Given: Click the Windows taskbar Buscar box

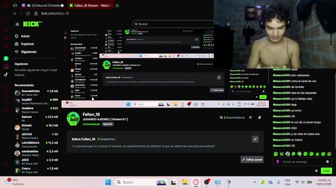Looking at the screenshot, I should pyautogui.click(x=141, y=182).
